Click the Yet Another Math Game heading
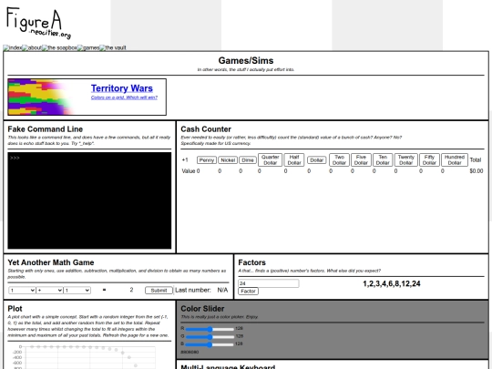The width and height of the screenshot is (492, 369). [x=51, y=262]
